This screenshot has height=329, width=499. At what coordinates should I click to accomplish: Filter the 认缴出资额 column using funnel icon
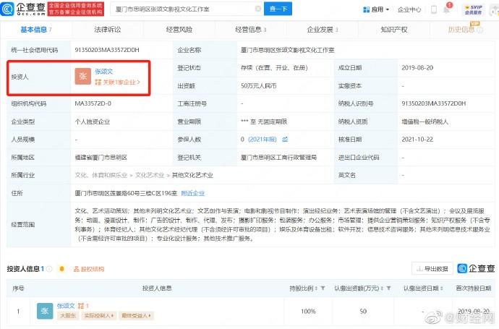point(388,289)
